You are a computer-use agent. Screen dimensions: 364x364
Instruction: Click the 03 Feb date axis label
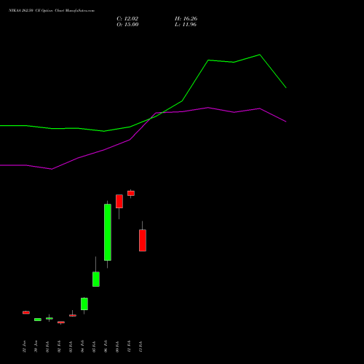pos(71,347)
